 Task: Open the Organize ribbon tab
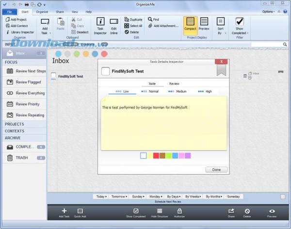click(42, 11)
